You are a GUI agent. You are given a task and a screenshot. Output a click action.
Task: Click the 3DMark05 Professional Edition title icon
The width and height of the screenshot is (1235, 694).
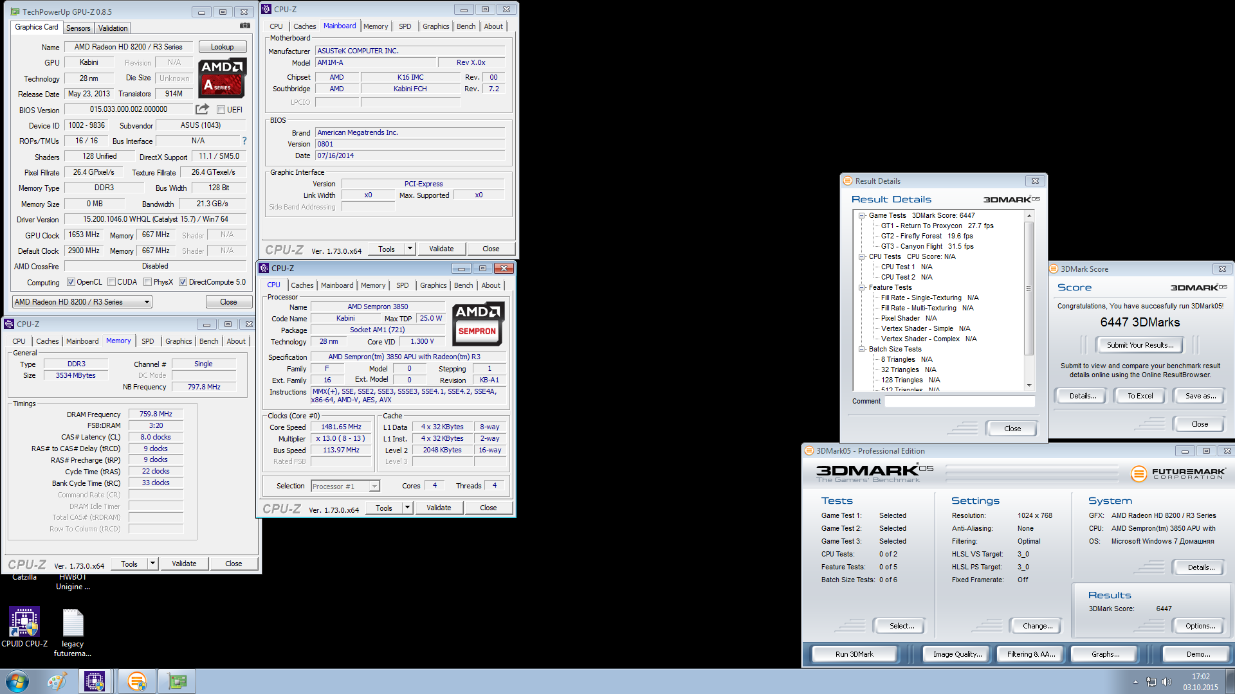pyautogui.click(x=809, y=451)
